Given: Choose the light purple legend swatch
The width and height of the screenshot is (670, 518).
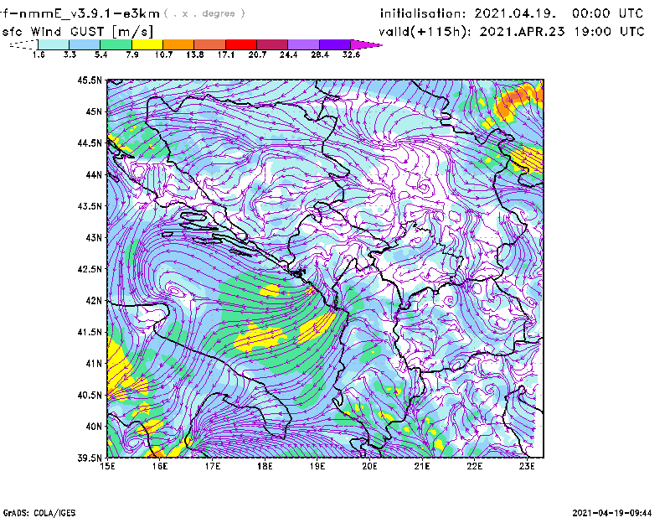Looking at the screenshot, I should (x=304, y=44).
